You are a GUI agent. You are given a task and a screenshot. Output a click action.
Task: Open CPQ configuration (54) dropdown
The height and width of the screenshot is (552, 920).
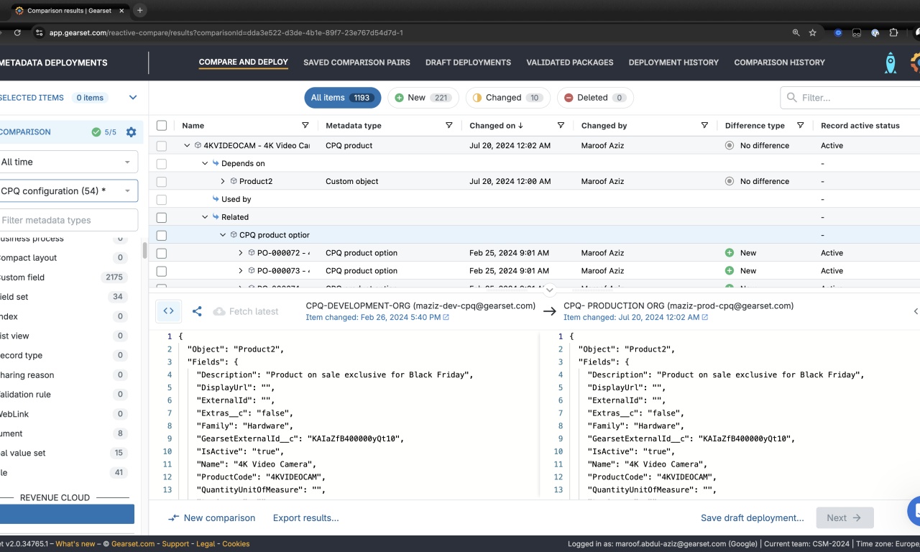(x=68, y=191)
